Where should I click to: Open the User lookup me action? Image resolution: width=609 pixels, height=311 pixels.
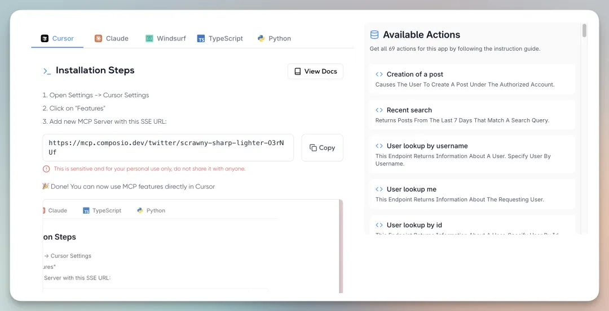(473, 194)
